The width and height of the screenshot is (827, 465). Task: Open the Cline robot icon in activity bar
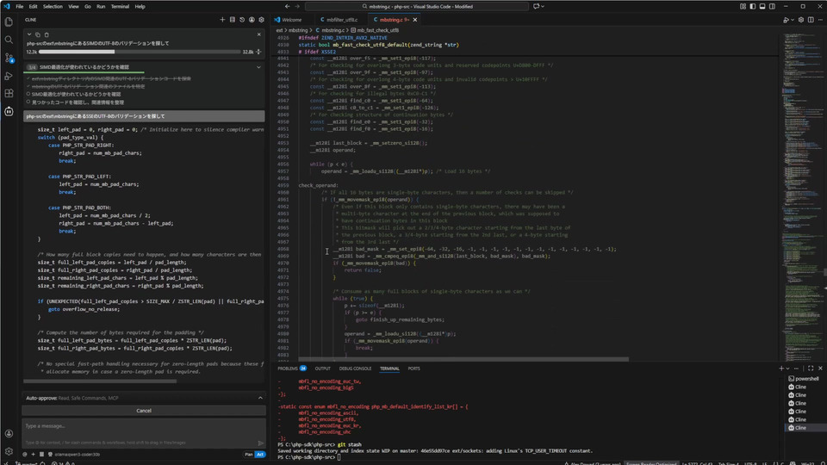pos(9,111)
